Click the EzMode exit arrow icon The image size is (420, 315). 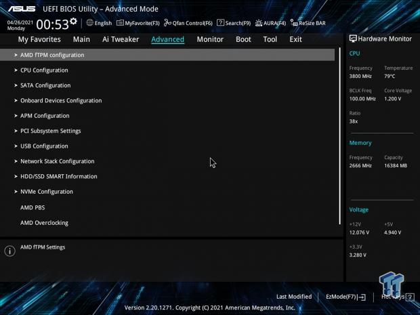[x=362, y=297]
